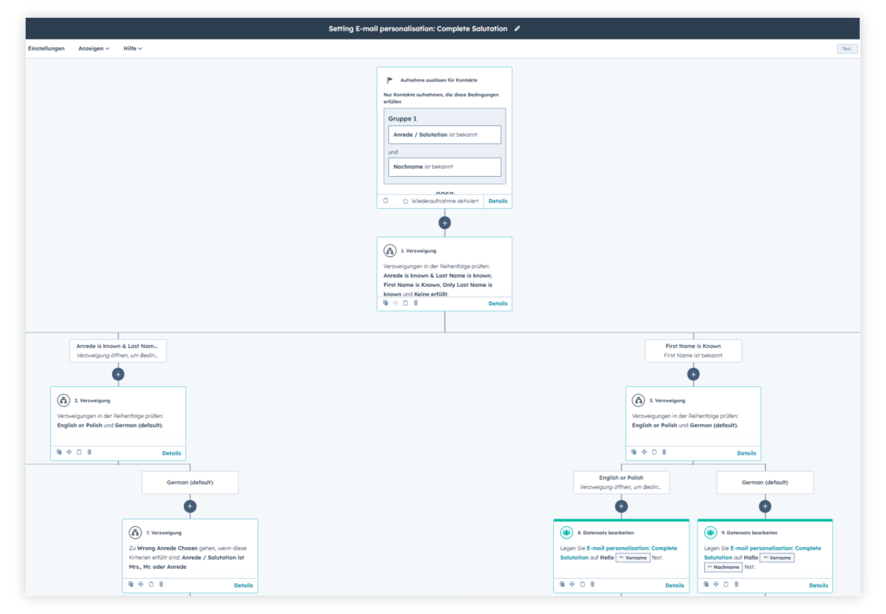Select the Nachname ist bekannt filter

tap(444, 167)
